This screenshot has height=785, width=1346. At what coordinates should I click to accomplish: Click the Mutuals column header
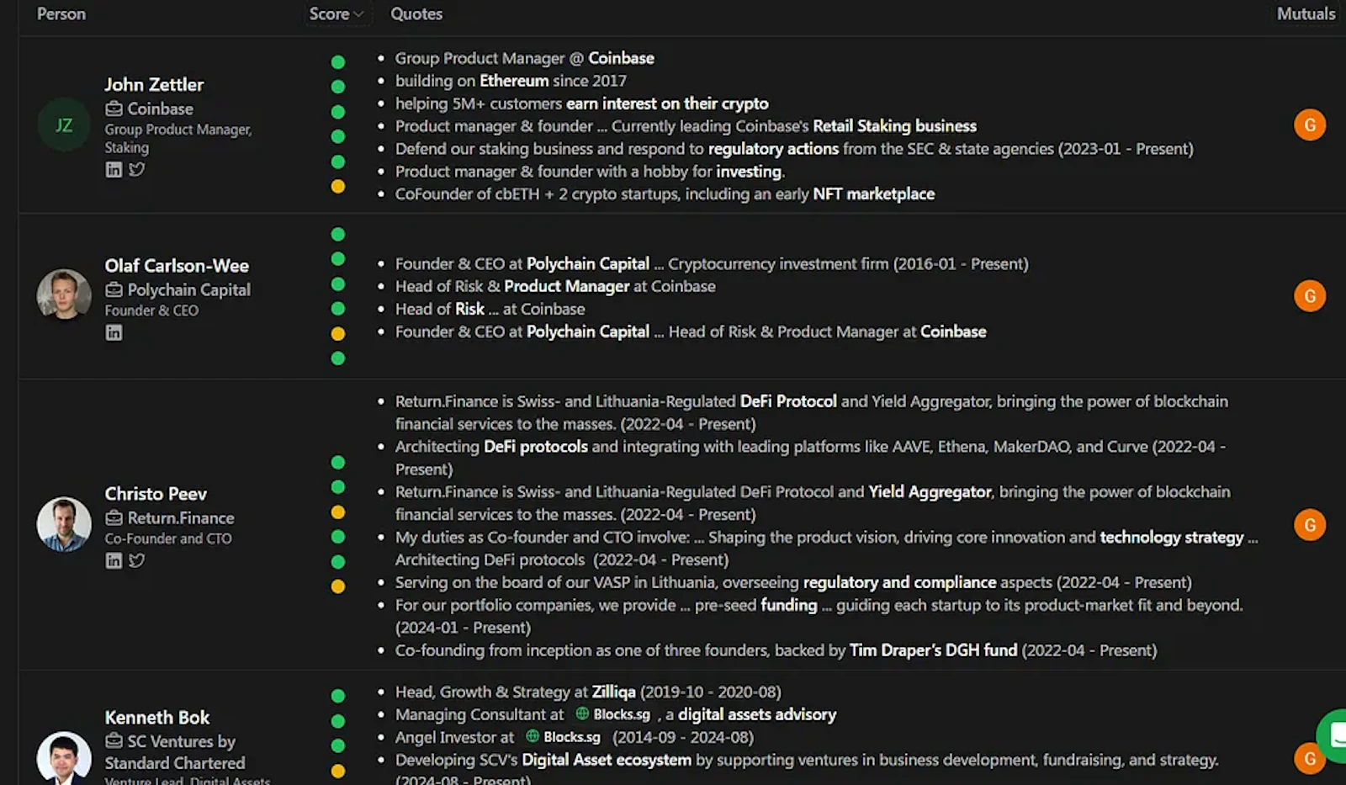(1305, 13)
